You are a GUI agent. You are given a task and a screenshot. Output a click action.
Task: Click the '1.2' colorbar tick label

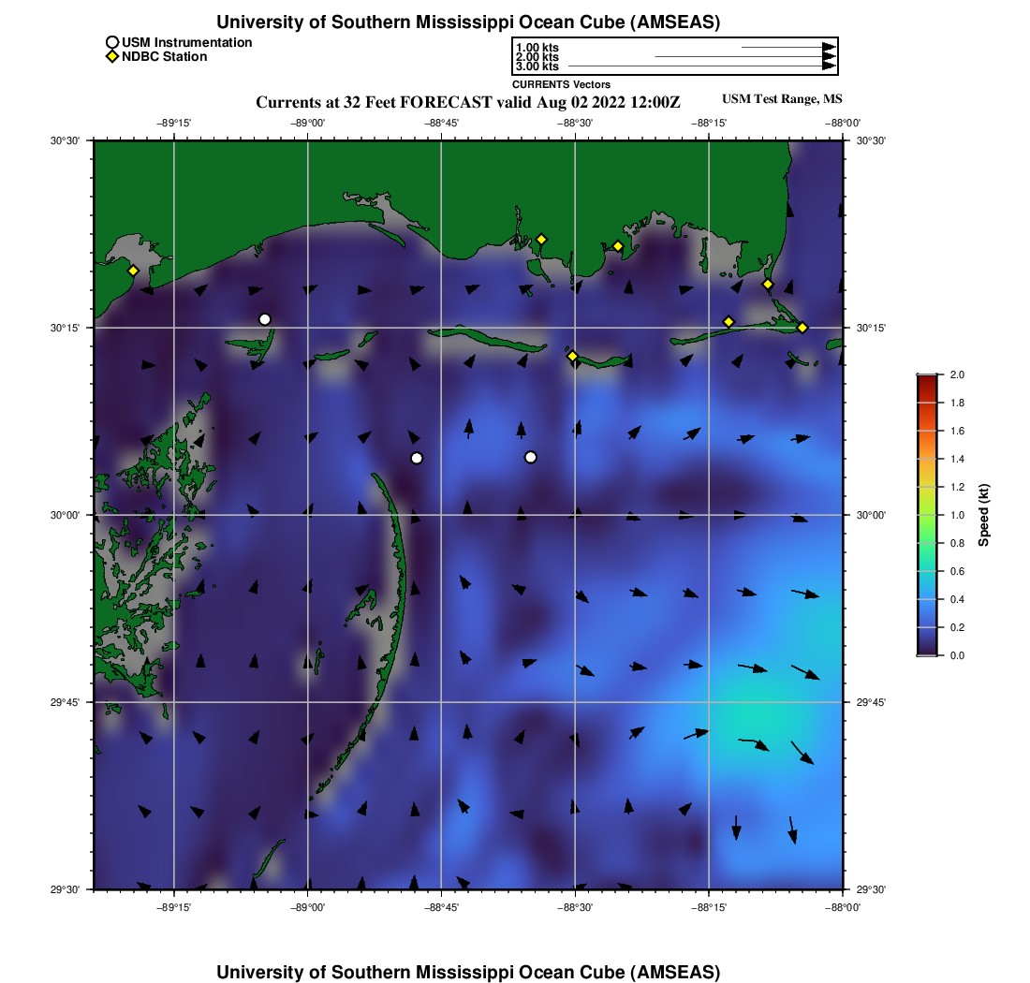pos(957,487)
